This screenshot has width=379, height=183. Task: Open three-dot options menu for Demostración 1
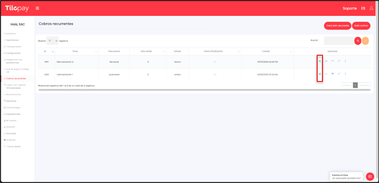(x=345, y=74)
